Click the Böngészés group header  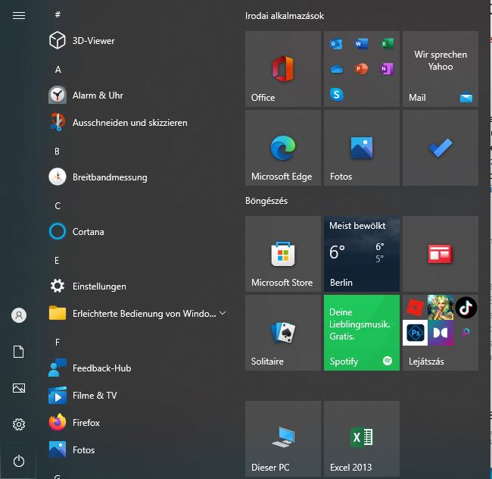click(266, 201)
